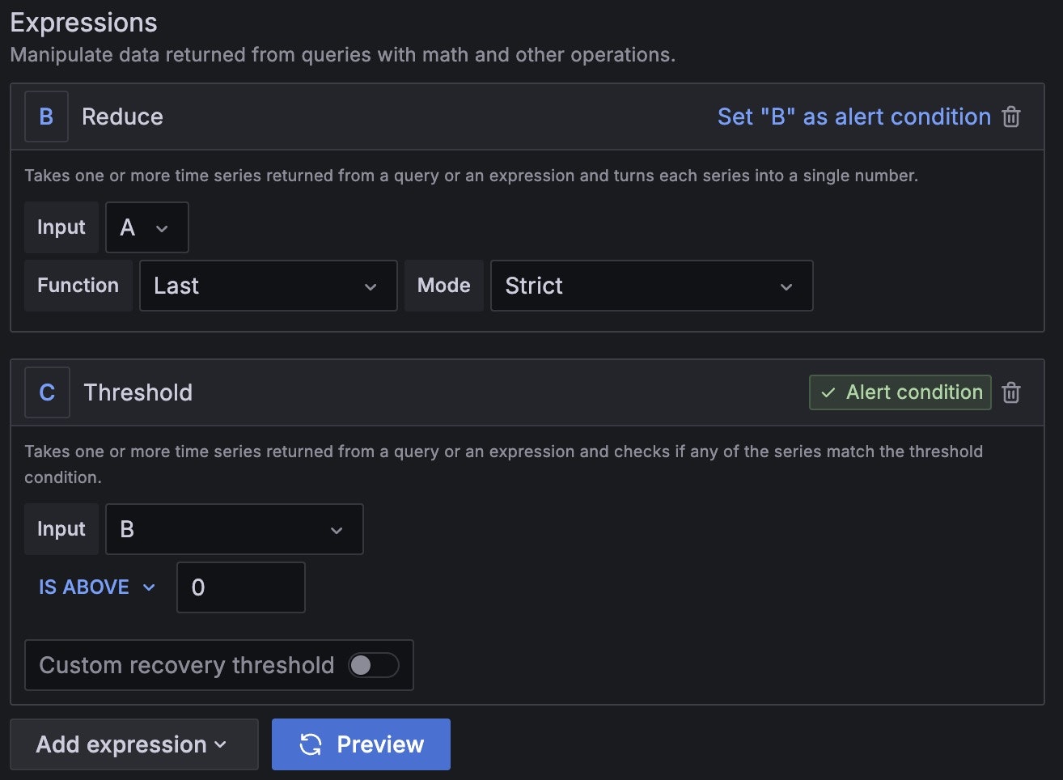Open the Threshold Input dropdown showing B

coord(234,530)
